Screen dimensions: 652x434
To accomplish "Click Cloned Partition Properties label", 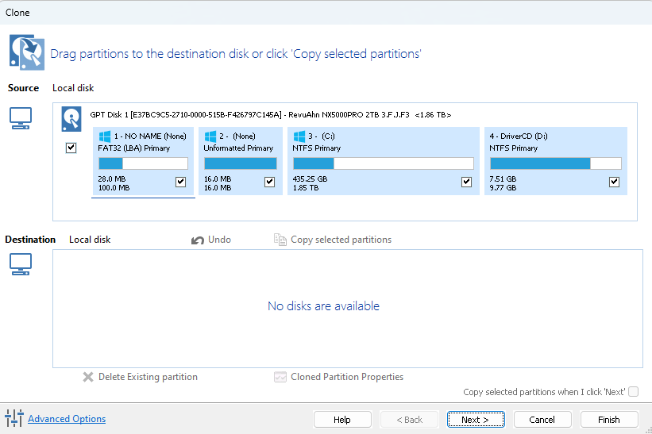I will point(347,377).
